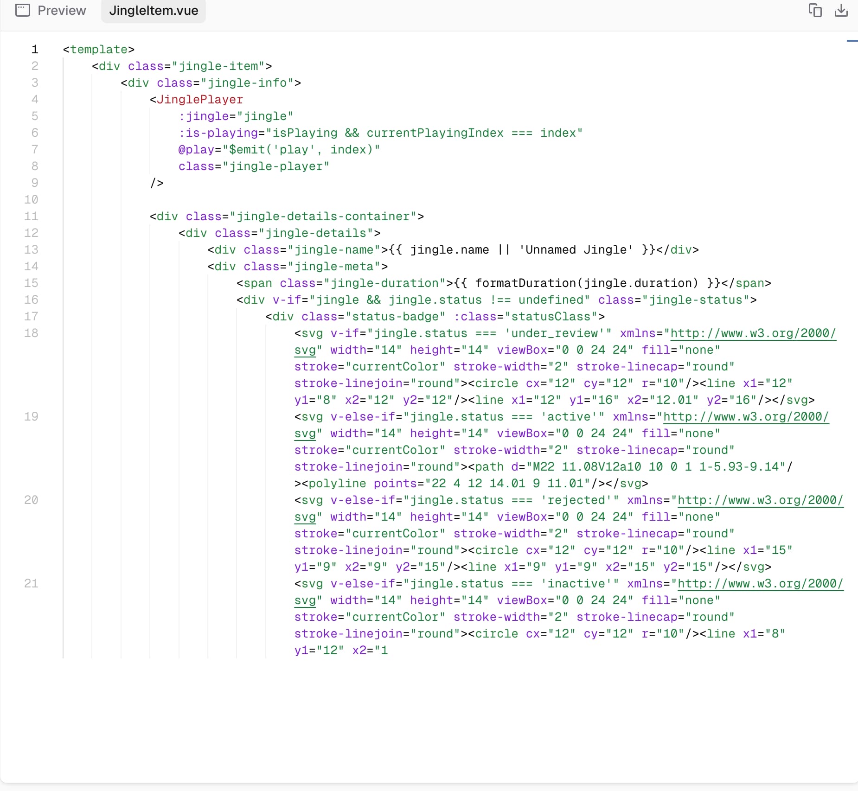
Task: Click the 'active' status string
Action: [x=569, y=417]
